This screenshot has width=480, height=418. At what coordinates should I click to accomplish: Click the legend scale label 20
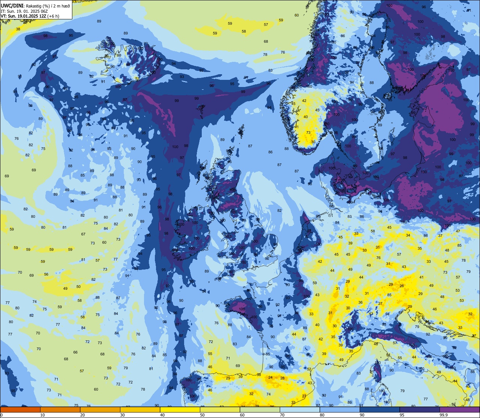point(82,415)
